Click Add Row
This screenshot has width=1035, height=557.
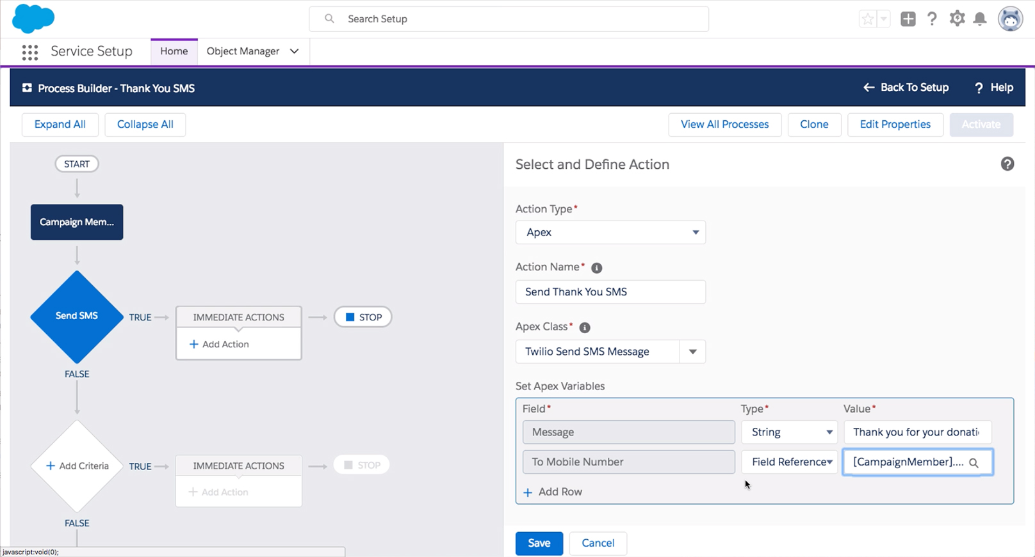pyautogui.click(x=553, y=492)
